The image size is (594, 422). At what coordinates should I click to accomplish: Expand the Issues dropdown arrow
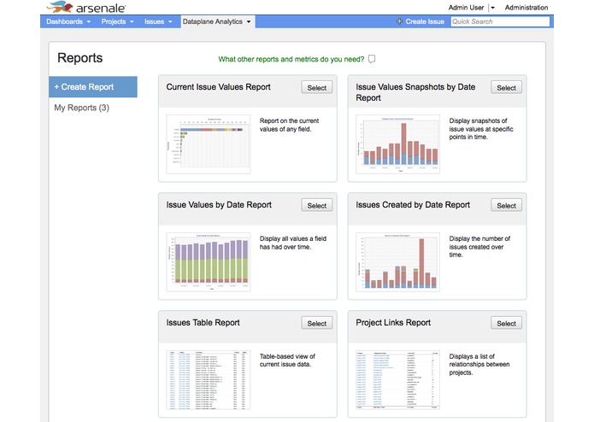click(x=170, y=22)
